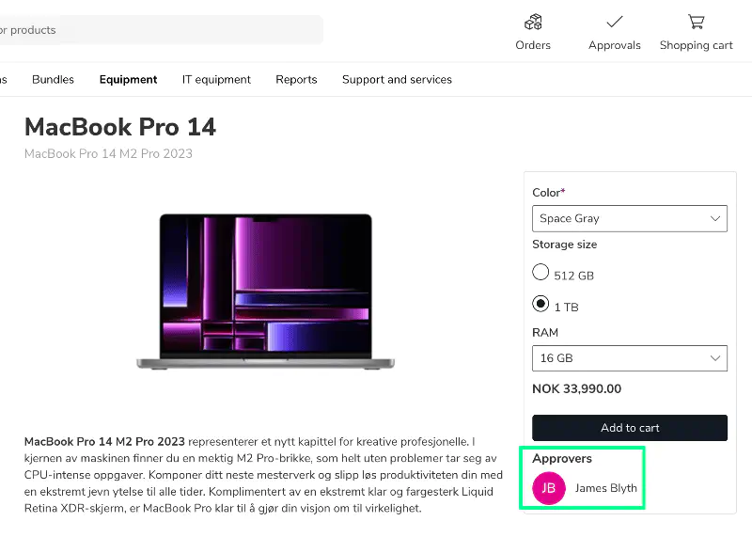752x537 pixels.
Task: Click the James Blyth approver name
Action: point(606,488)
